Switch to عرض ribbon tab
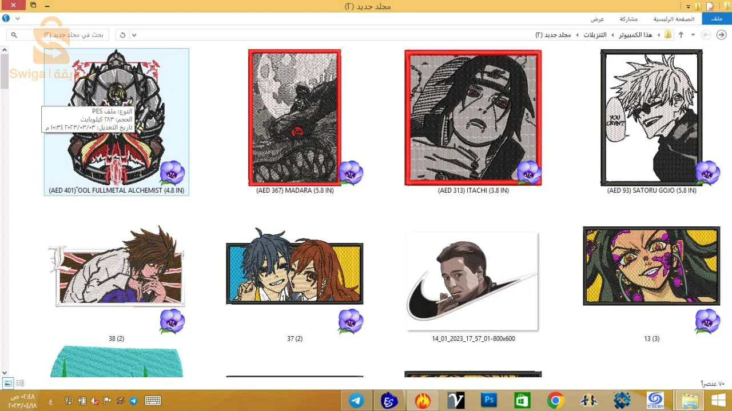 pos(597,19)
